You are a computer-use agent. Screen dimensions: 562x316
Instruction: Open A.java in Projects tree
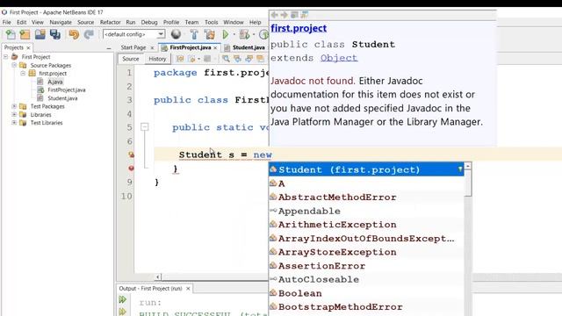[54, 82]
